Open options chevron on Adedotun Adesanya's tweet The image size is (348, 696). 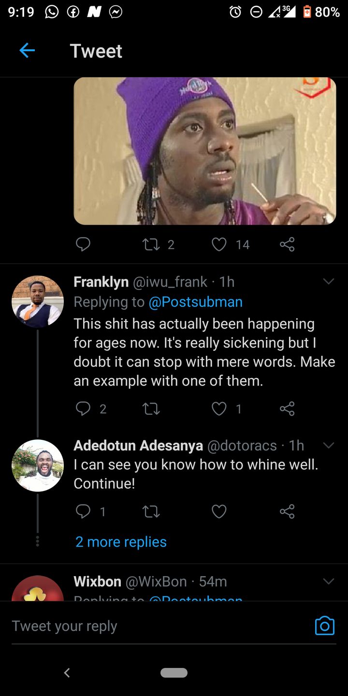[x=329, y=445]
